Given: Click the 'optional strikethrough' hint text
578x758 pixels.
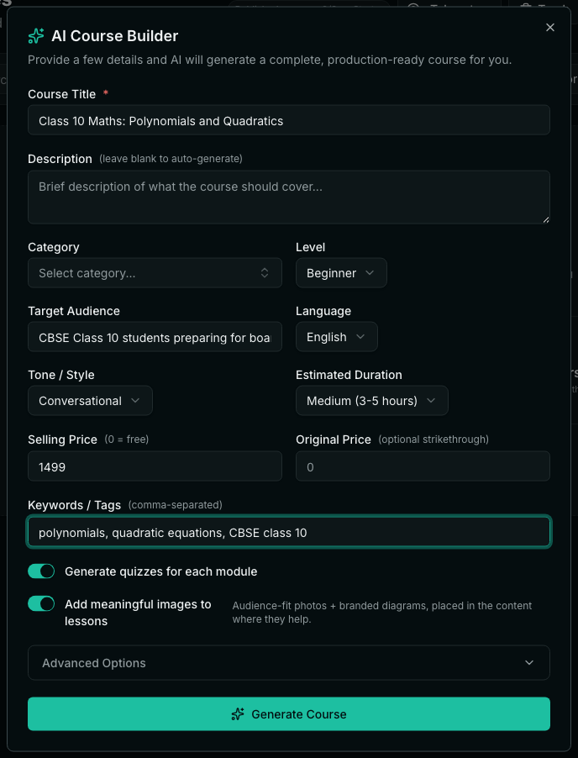Looking at the screenshot, I should click(433, 440).
